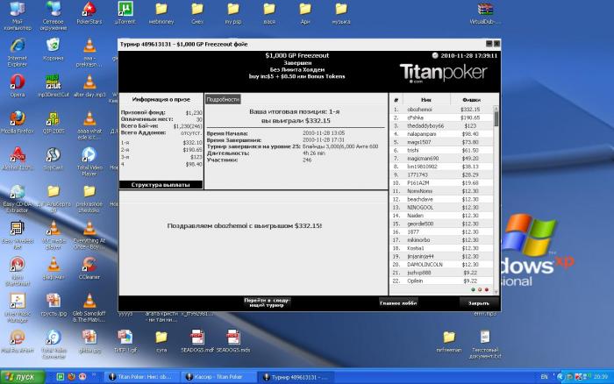Click the Windows Start button
Image resolution: width=614 pixels, height=384 pixels.
[x=23, y=377]
